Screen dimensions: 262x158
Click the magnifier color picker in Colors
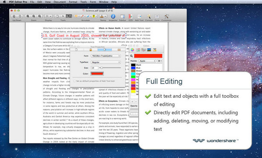pos(132,56)
